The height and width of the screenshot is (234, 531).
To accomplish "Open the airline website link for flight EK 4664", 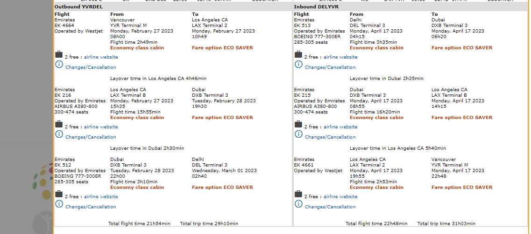I will pos(101,57).
